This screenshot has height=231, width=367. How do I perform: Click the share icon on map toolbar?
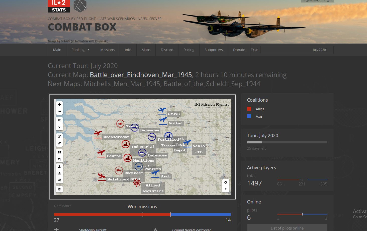pos(59,180)
